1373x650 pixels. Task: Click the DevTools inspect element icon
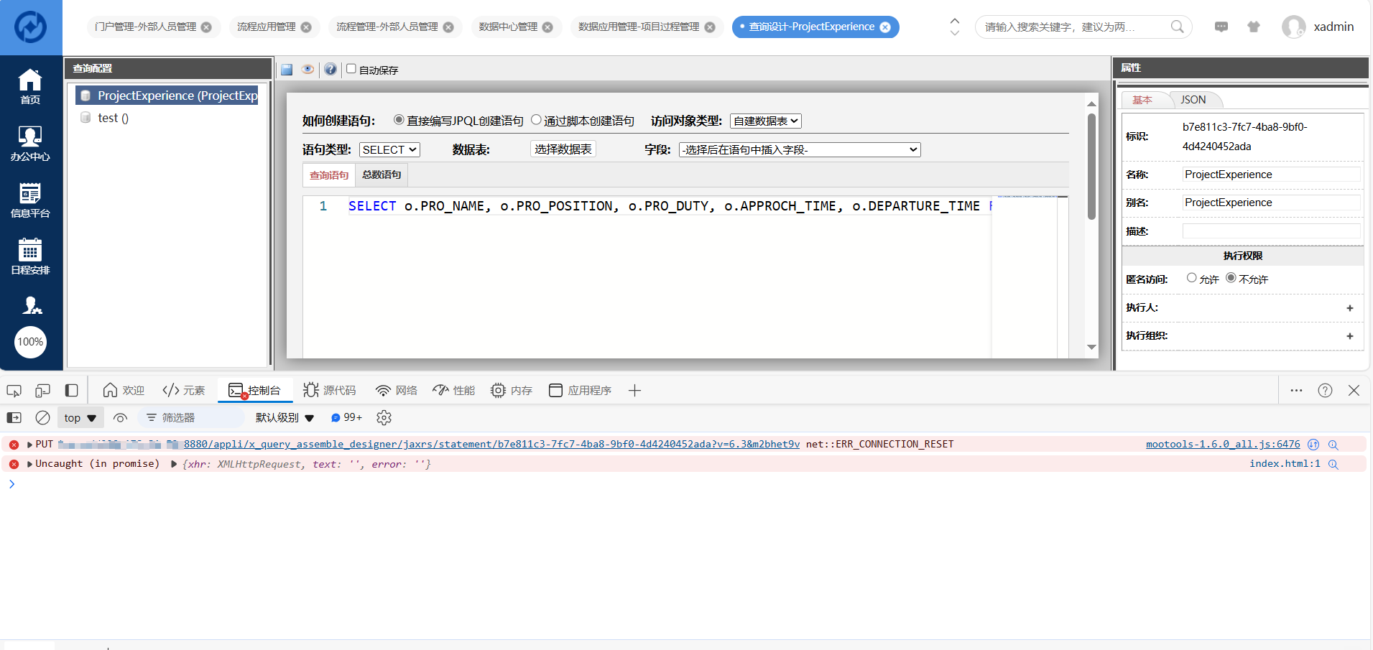[x=14, y=391]
